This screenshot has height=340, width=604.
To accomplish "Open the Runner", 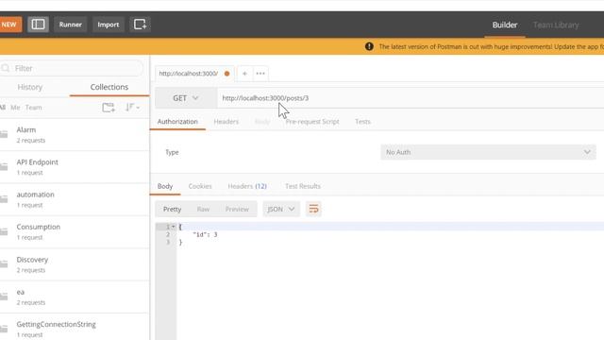I will pos(71,25).
